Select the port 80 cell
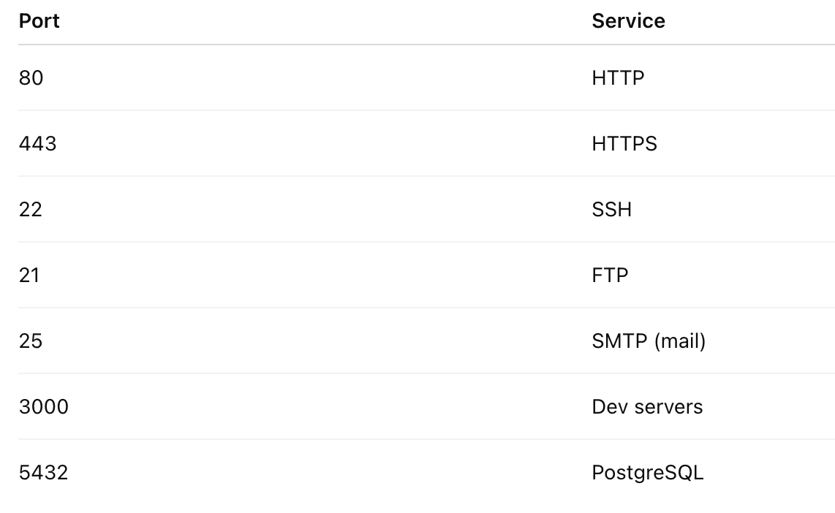Viewport: 835px width, 513px height. [31, 77]
